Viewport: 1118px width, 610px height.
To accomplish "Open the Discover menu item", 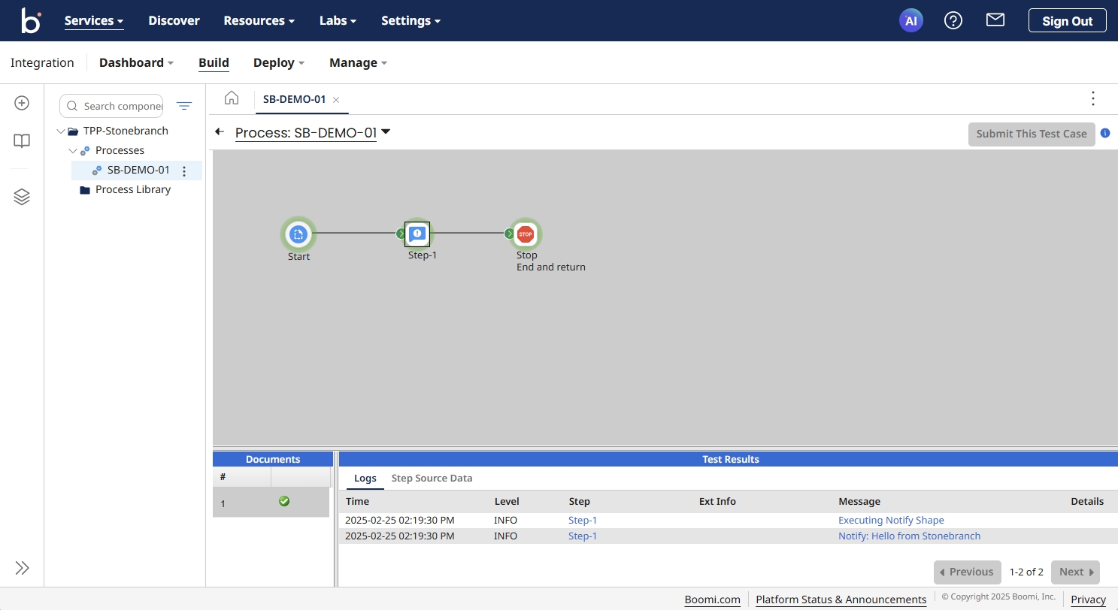I will pos(174,21).
